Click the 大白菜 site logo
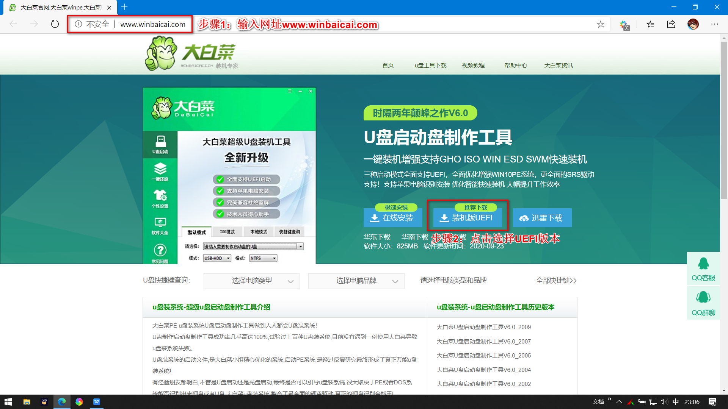 click(191, 53)
